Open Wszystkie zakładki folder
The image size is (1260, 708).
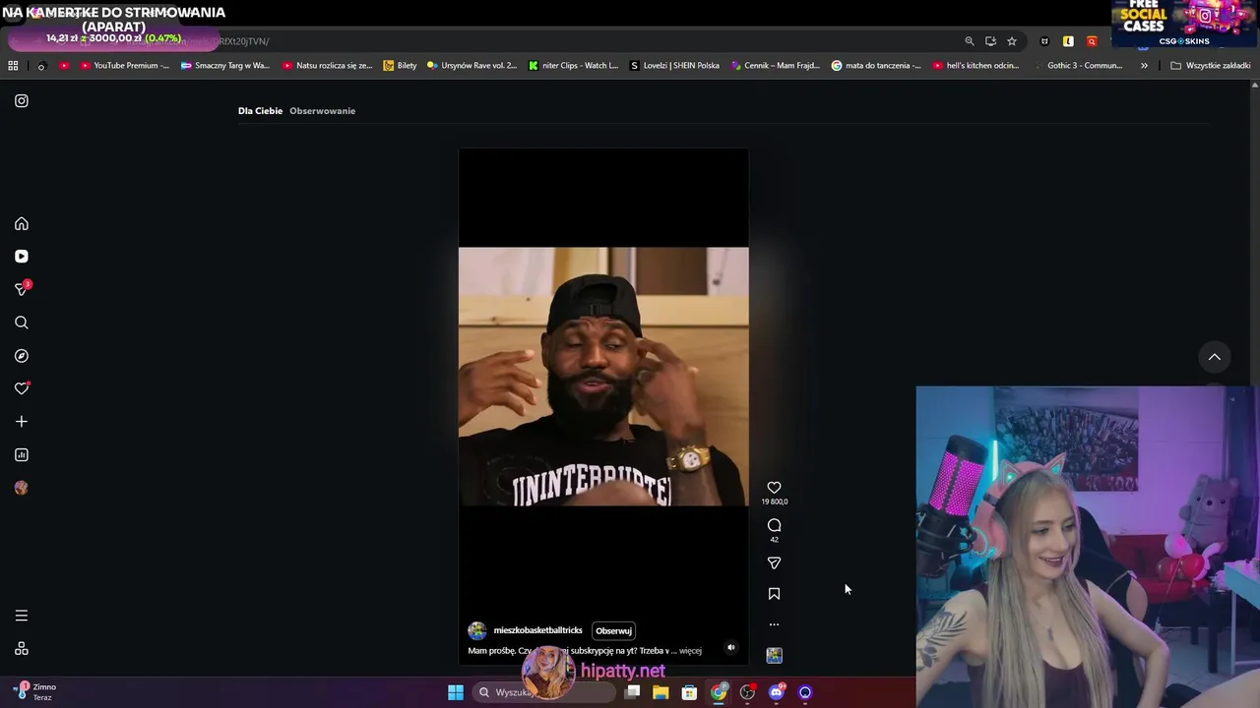(1211, 66)
